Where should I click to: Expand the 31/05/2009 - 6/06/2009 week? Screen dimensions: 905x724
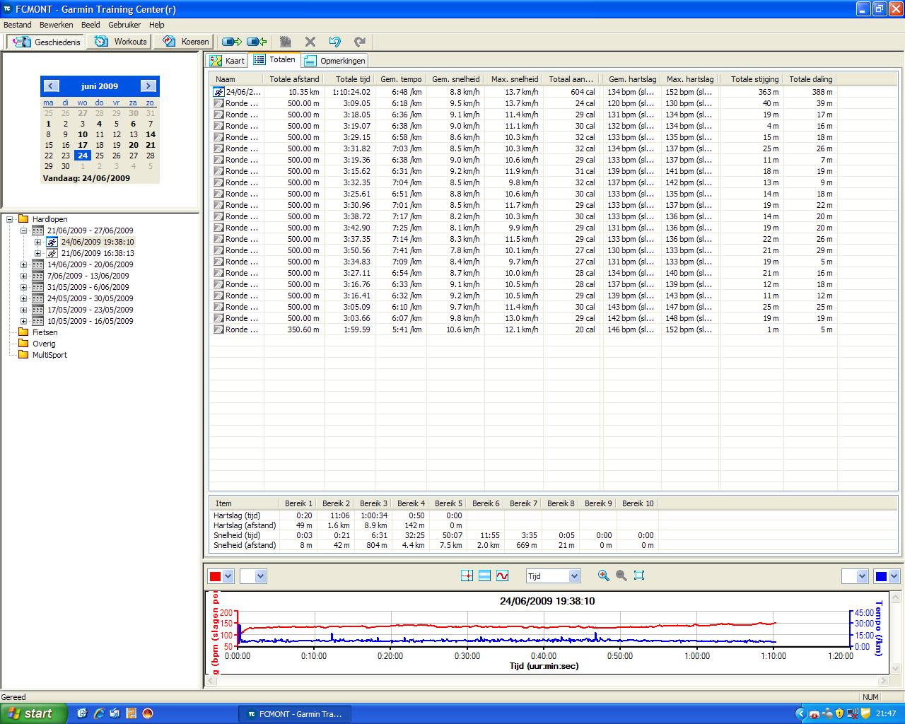[23, 287]
